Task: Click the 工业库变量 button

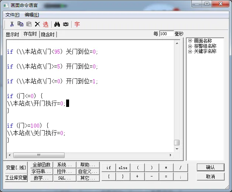Action: [16, 178]
